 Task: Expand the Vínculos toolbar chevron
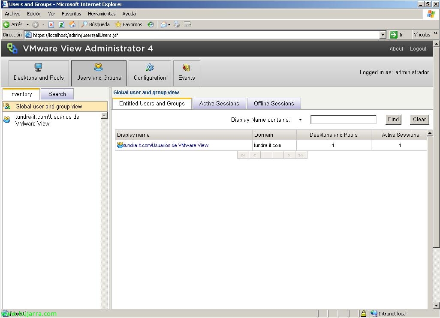point(436,33)
